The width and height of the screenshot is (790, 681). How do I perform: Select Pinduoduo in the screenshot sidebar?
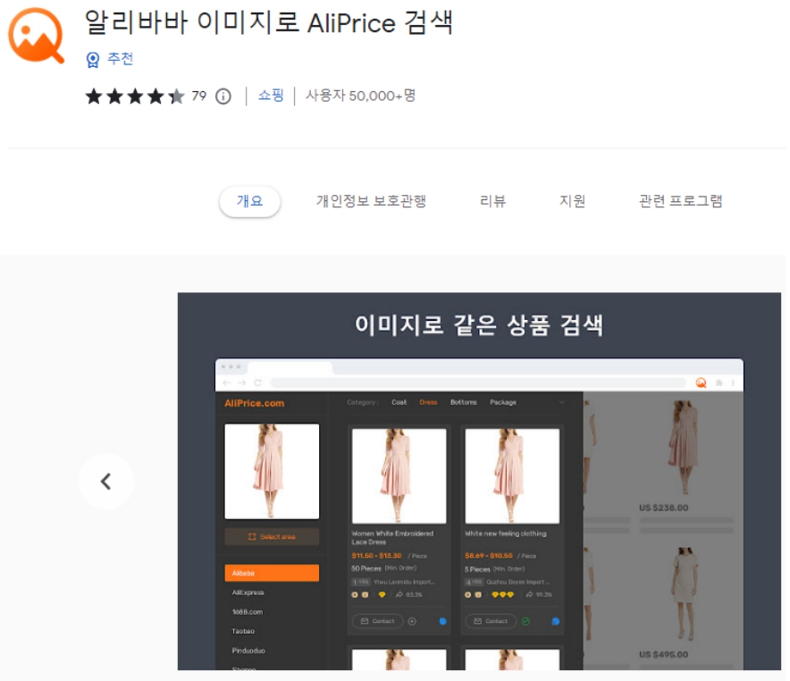coord(248,651)
